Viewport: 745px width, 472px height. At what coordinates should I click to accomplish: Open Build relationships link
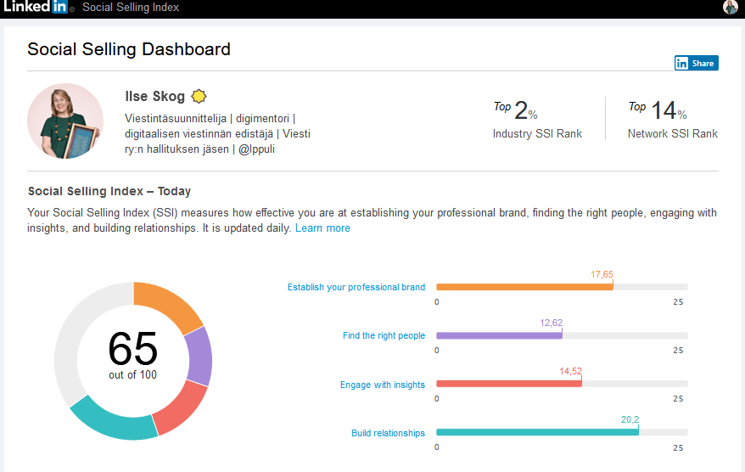(388, 433)
